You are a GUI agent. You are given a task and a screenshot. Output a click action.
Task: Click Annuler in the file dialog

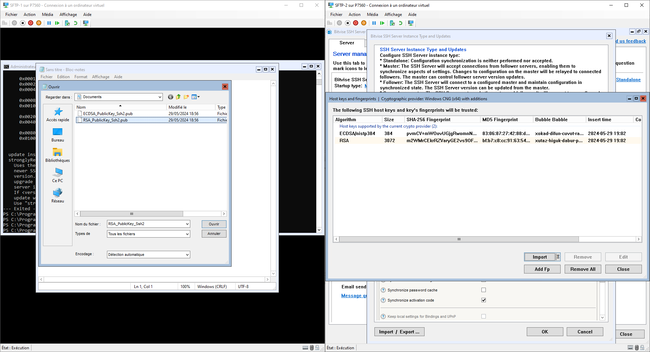[214, 234]
